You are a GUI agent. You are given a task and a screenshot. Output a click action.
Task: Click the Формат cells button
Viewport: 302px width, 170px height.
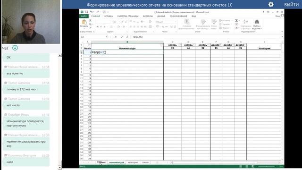point(225,28)
